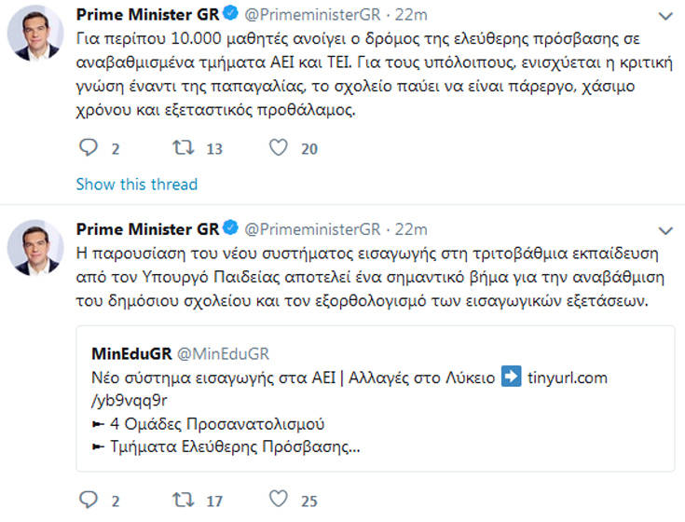Click the first tweet's profile avatar
685x522 pixels.
[x=34, y=35]
